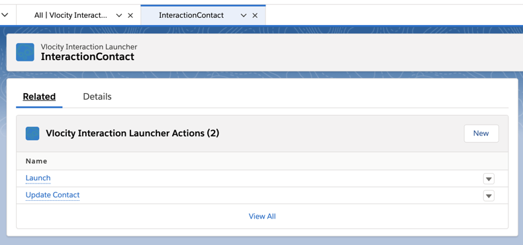Click the Vlocity Interaction Launcher object label

(x=89, y=47)
